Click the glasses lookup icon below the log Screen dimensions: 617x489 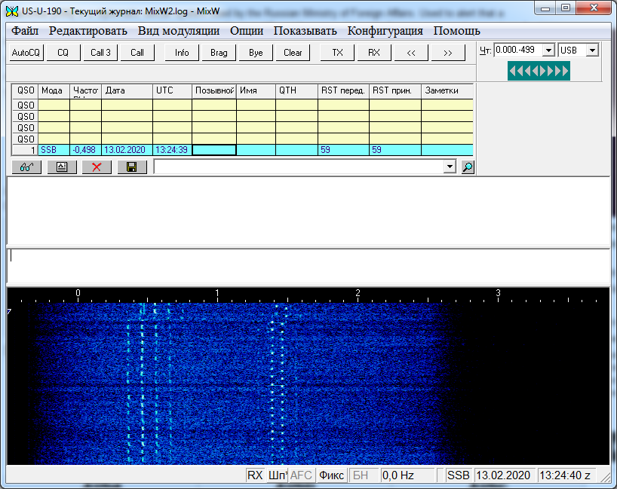26,167
